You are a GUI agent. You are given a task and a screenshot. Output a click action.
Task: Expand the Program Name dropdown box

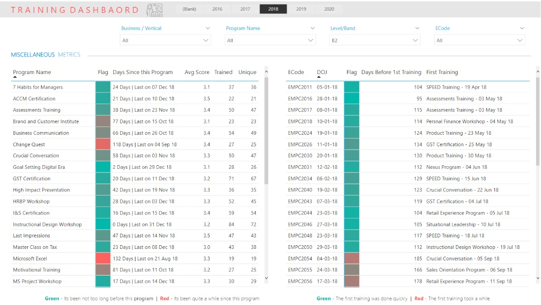tap(270, 40)
